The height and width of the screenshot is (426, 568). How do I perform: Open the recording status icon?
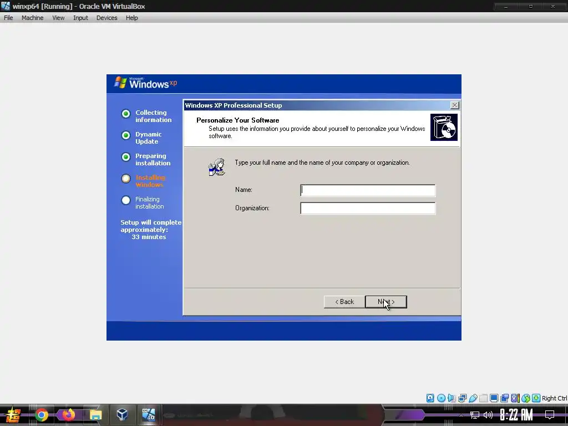(x=504, y=398)
